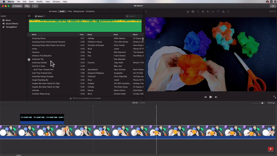Skip to previous clip in viewer
277x156 pixels.
pyautogui.click(x=205, y=97)
